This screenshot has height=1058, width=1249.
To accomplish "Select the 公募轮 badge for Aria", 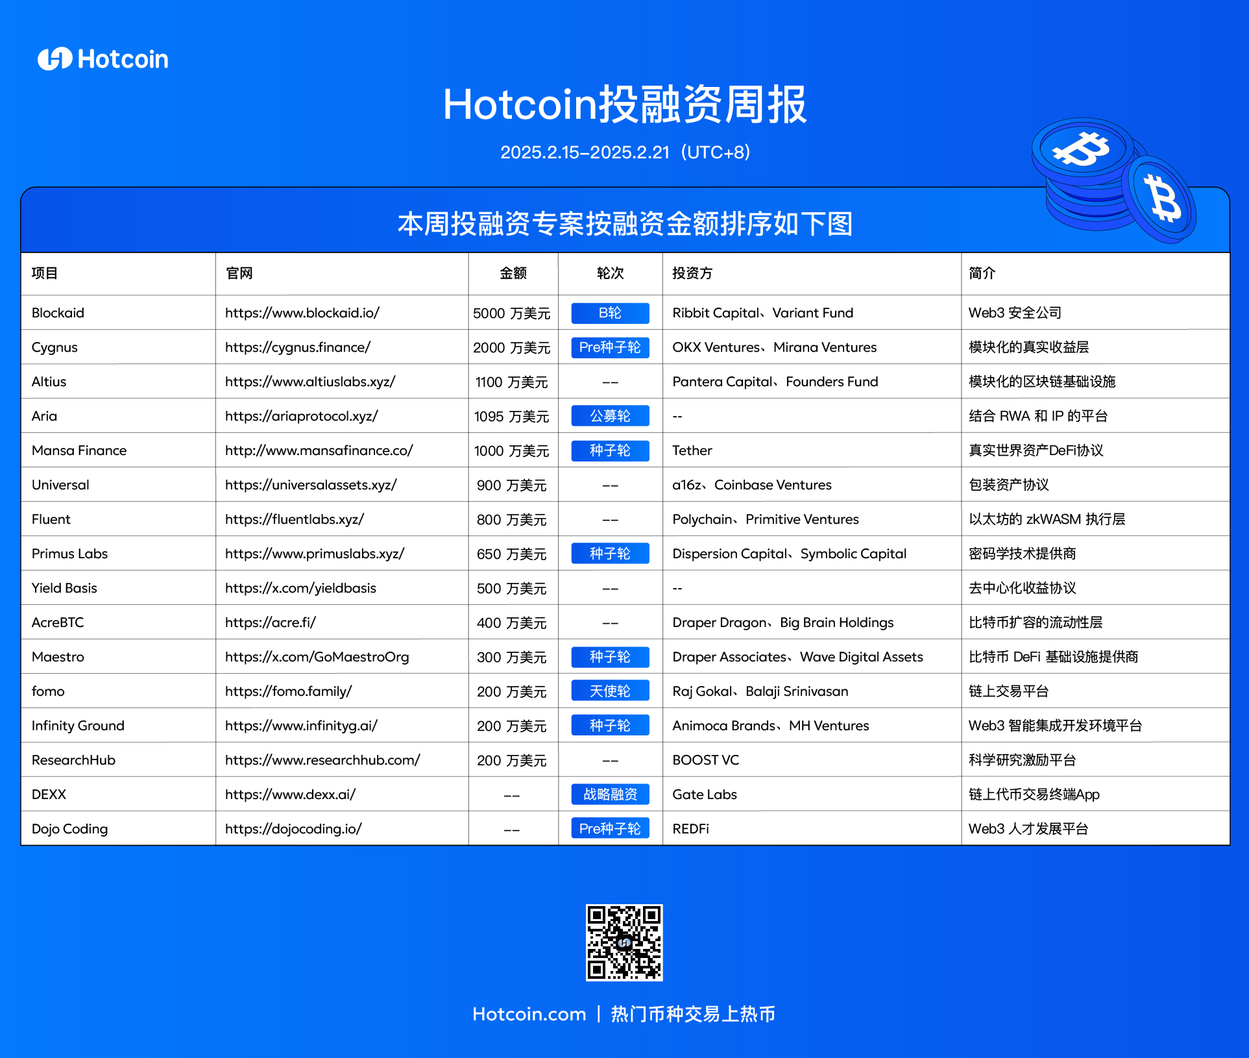I will tap(610, 416).
